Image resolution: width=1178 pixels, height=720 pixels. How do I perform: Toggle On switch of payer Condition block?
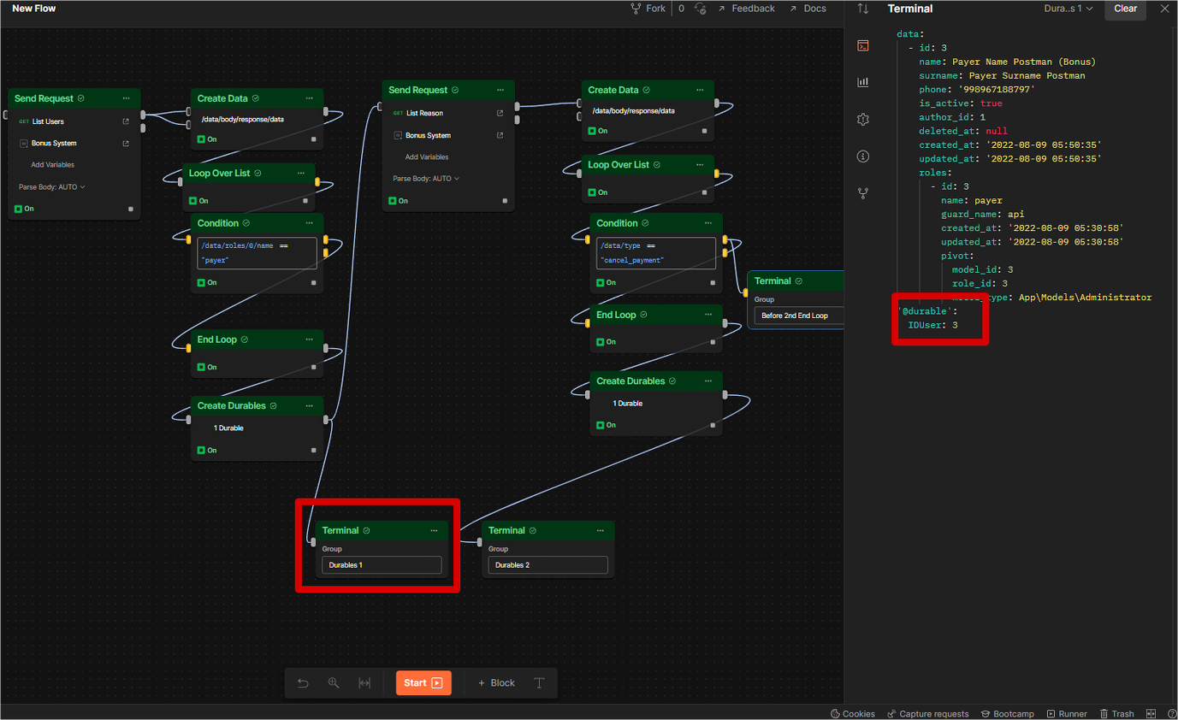click(x=206, y=282)
